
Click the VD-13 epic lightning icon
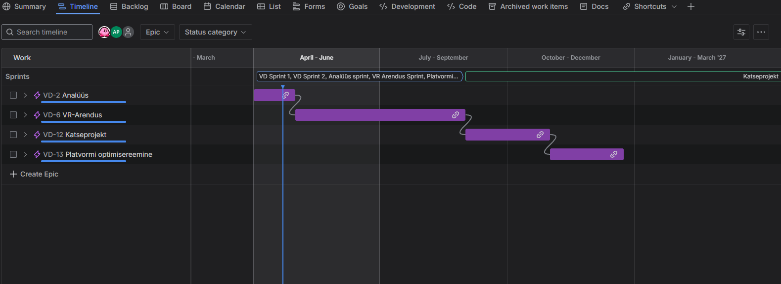click(37, 154)
